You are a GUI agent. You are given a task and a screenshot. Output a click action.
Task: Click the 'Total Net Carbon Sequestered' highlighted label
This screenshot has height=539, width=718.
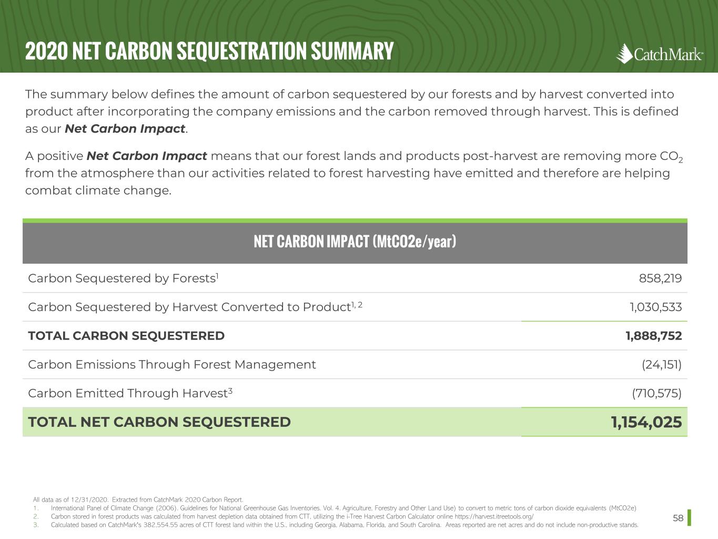pos(159,422)
